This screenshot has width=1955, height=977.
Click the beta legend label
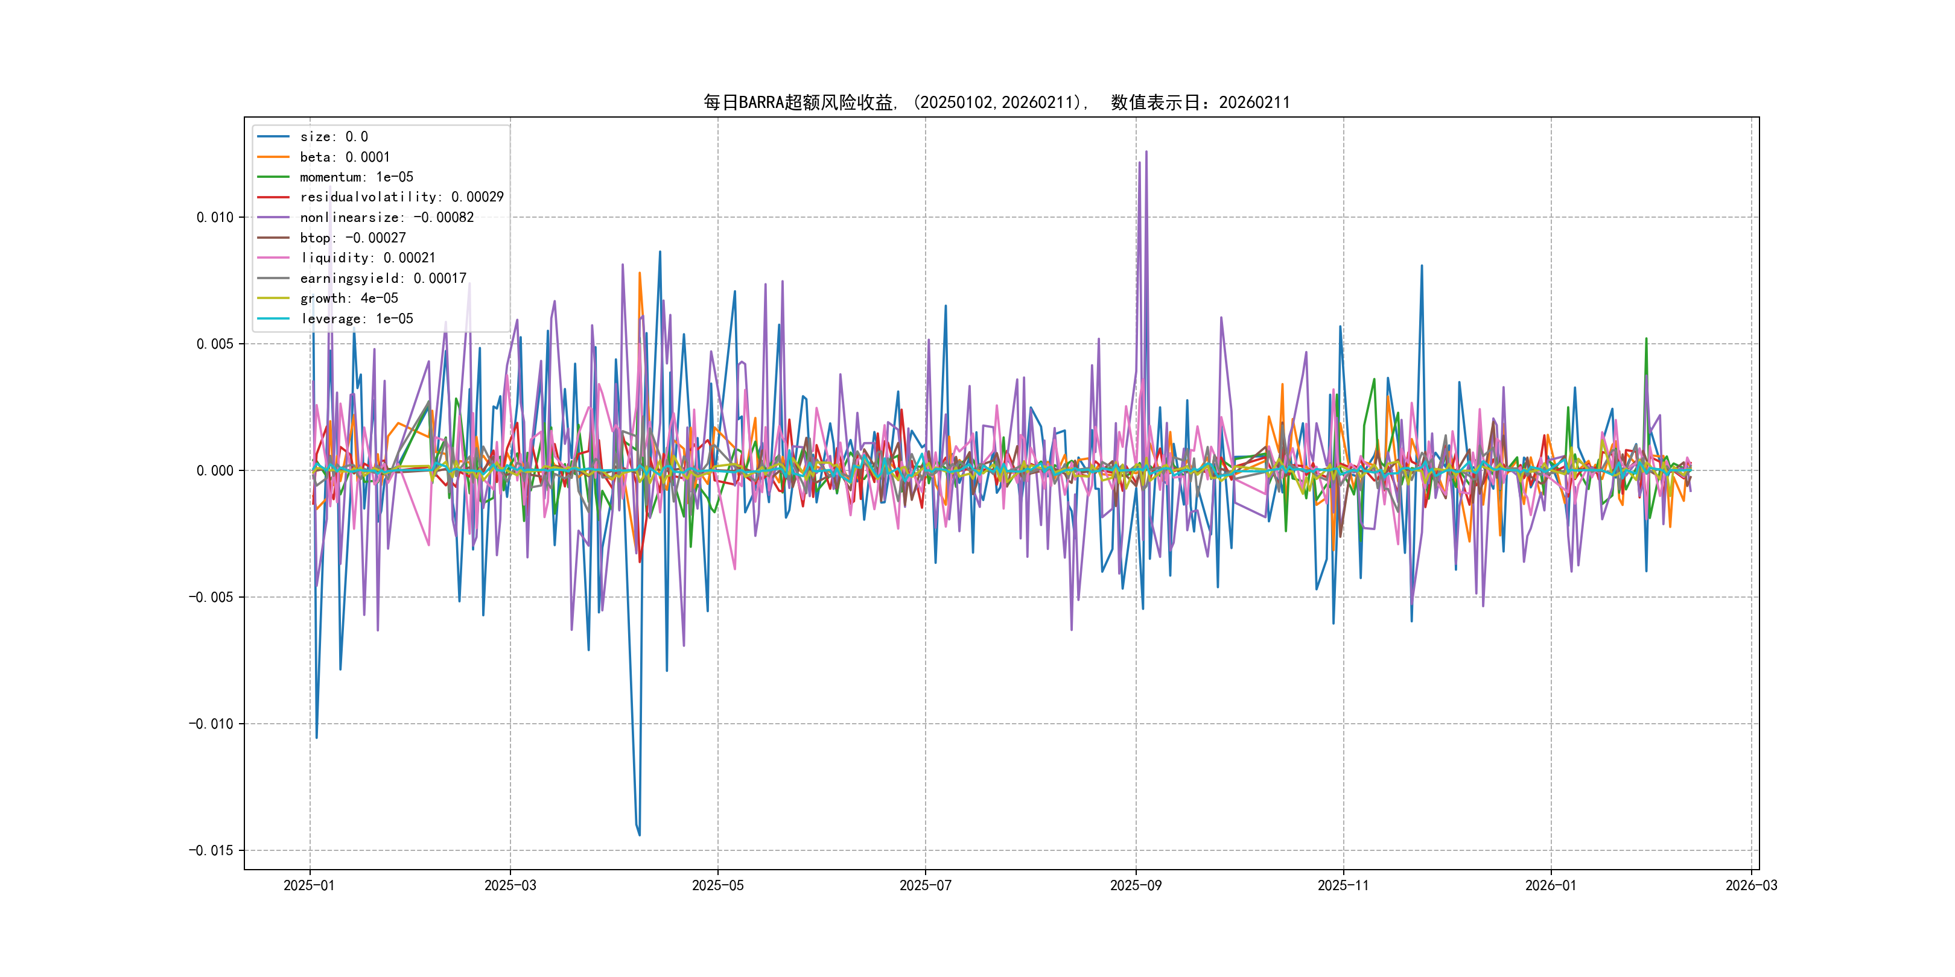coord(345,157)
